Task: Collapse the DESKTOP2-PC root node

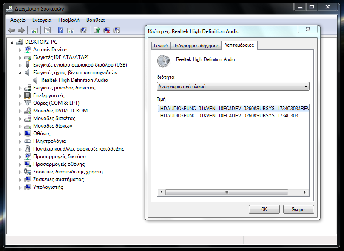Action: [12, 42]
